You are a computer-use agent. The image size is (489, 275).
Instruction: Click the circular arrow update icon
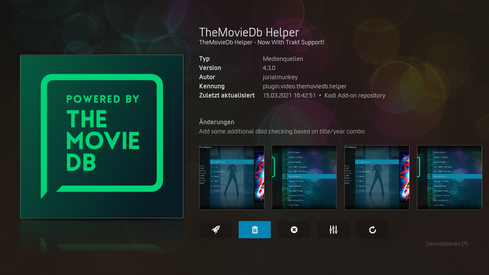(x=372, y=230)
